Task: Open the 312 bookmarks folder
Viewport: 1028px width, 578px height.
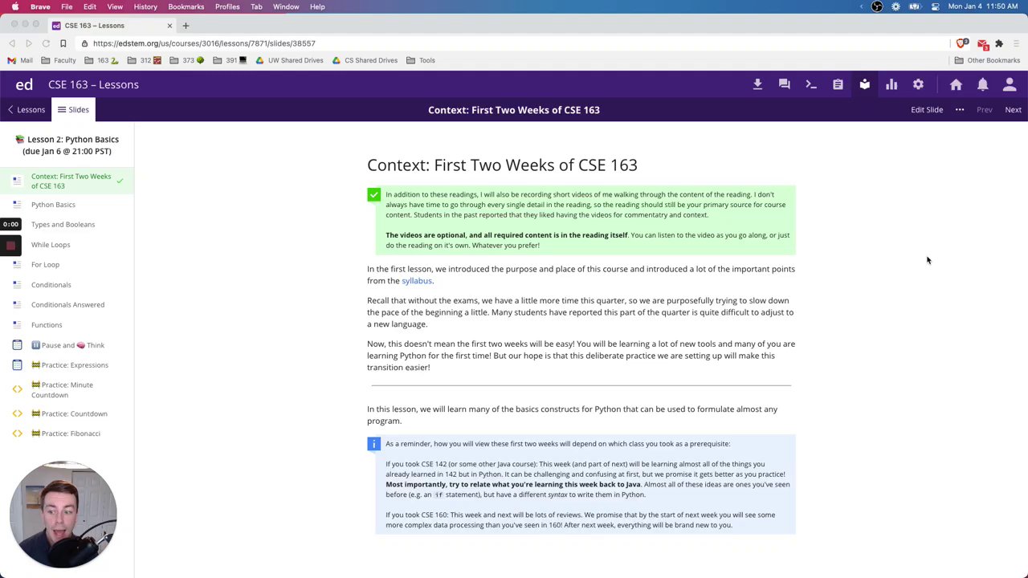Action: (145, 60)
